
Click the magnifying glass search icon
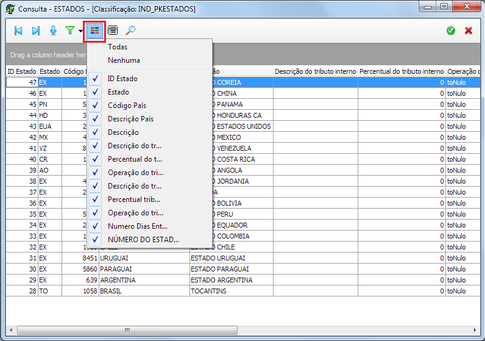[130, 31]
